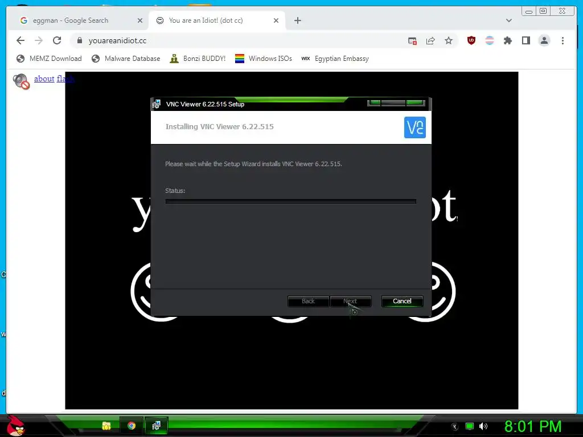Switch to Chrome on the taskbar
The height and width of the screenshot is (437, 583).
coord(132,426)
